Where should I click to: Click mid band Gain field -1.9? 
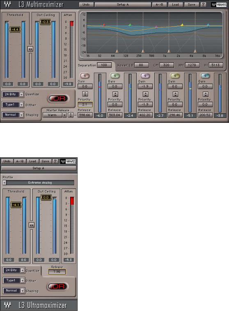(x=145, y=86)
